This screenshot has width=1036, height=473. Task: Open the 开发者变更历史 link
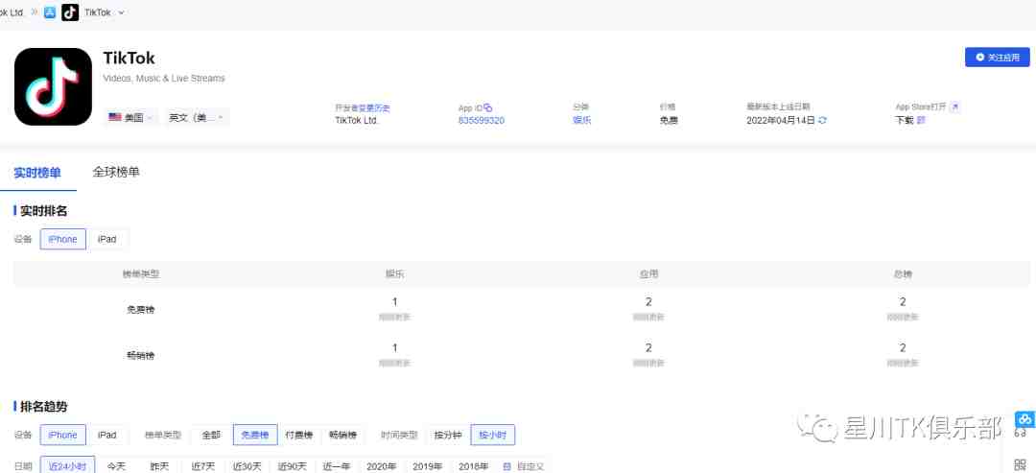click(363, 107)
